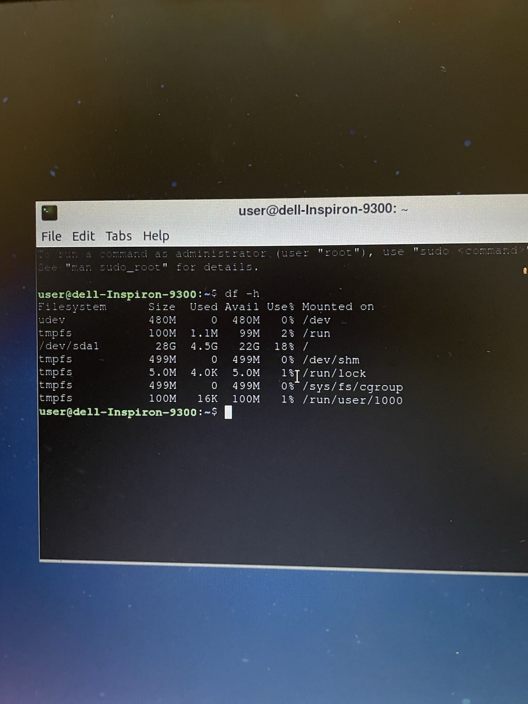Open the Edit menu

tap(83, 236)
